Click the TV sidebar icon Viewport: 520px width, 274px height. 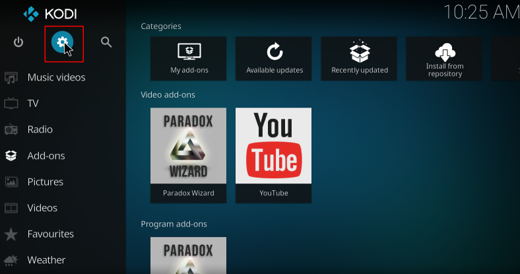pos(11,103)
